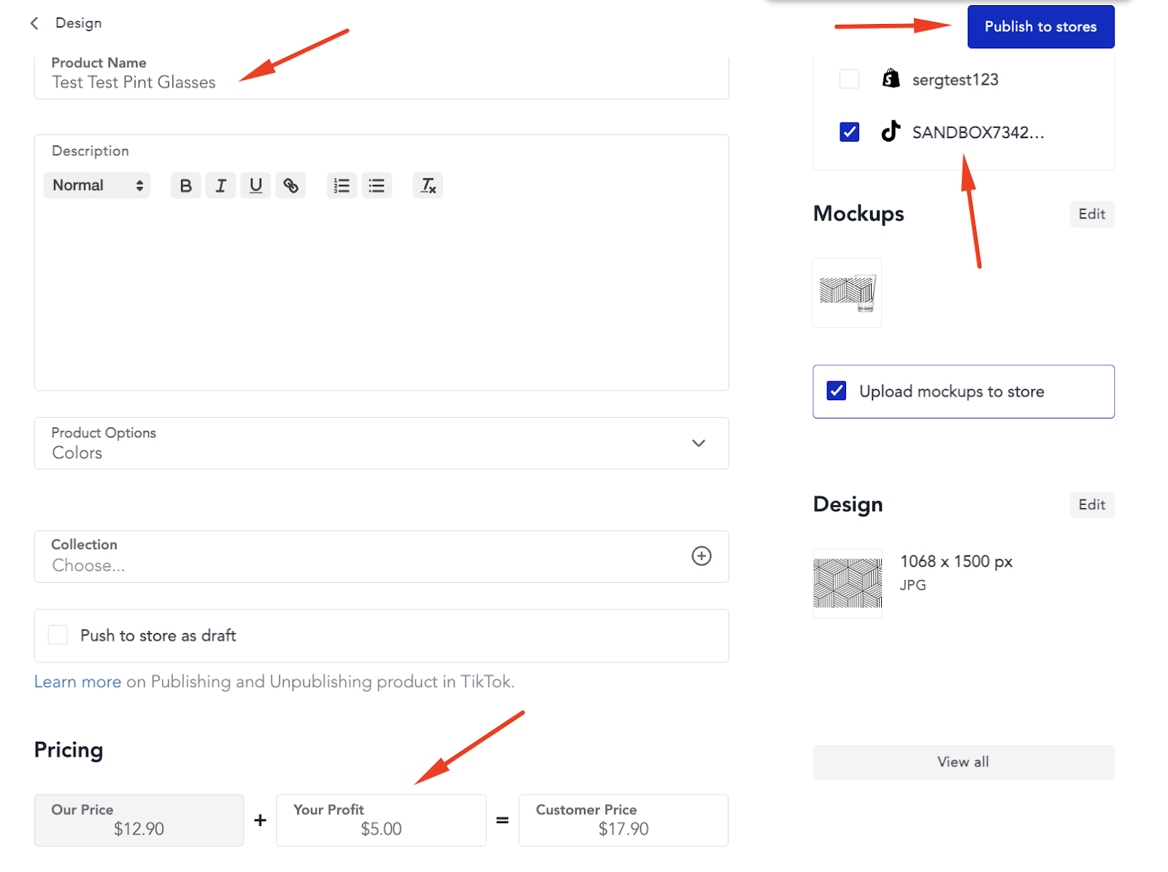Edit the Design section
The height and width of the screenshot is (872, 1168).
point(1091,505)
